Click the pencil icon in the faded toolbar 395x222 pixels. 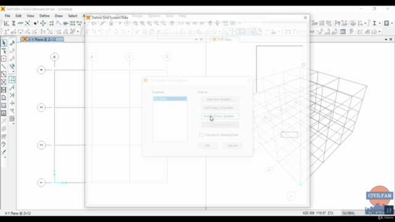click(x=102, y=23)
